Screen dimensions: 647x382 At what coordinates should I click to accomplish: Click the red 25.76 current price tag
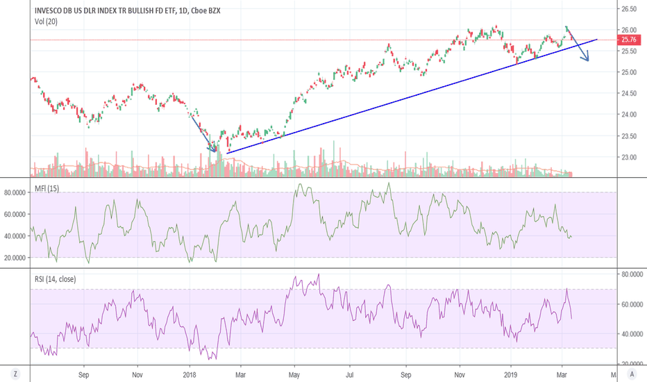[x=629, y=40]
